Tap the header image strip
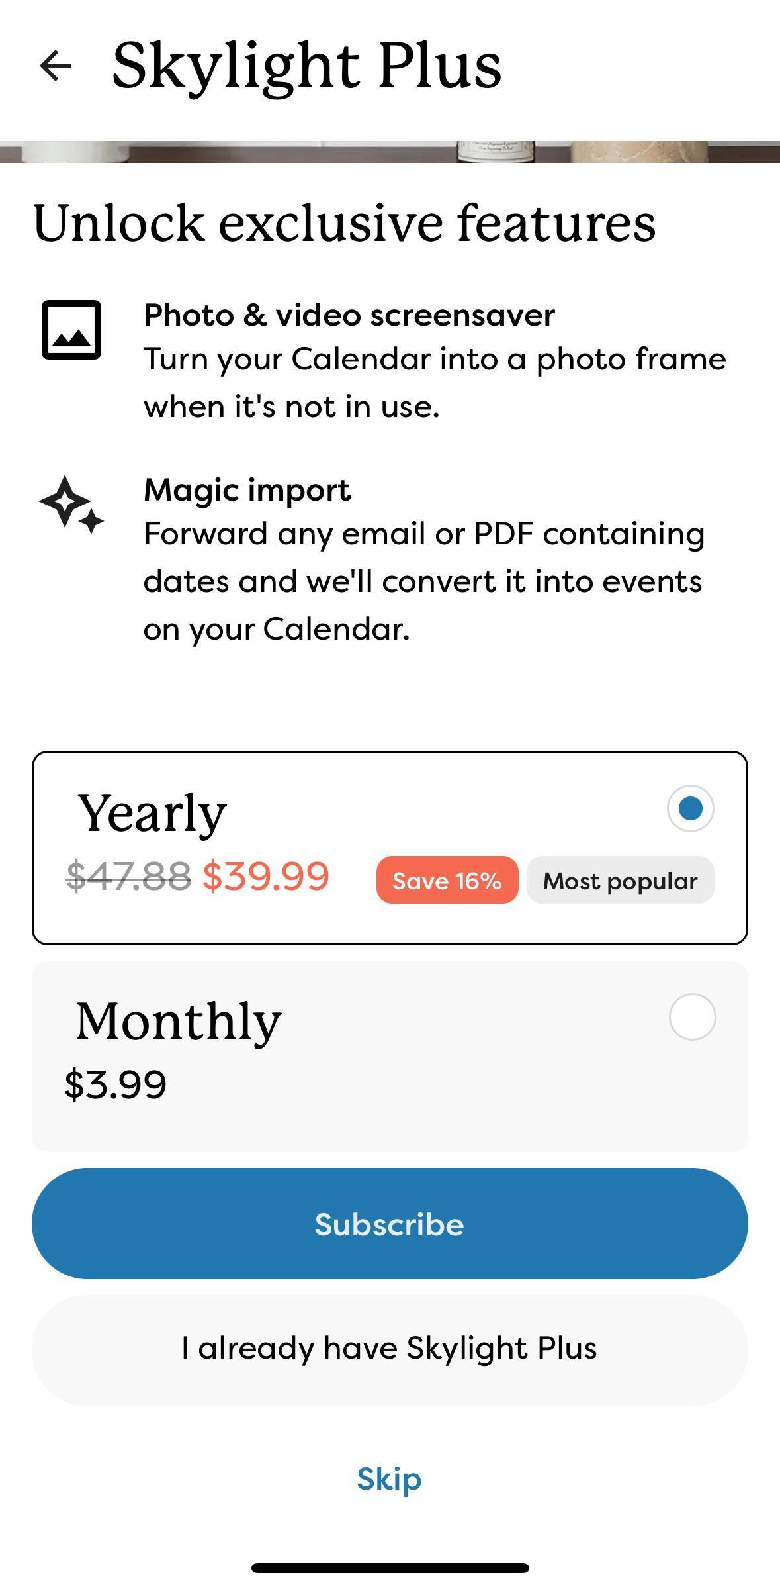780x1589 pixels. point(390,152)
